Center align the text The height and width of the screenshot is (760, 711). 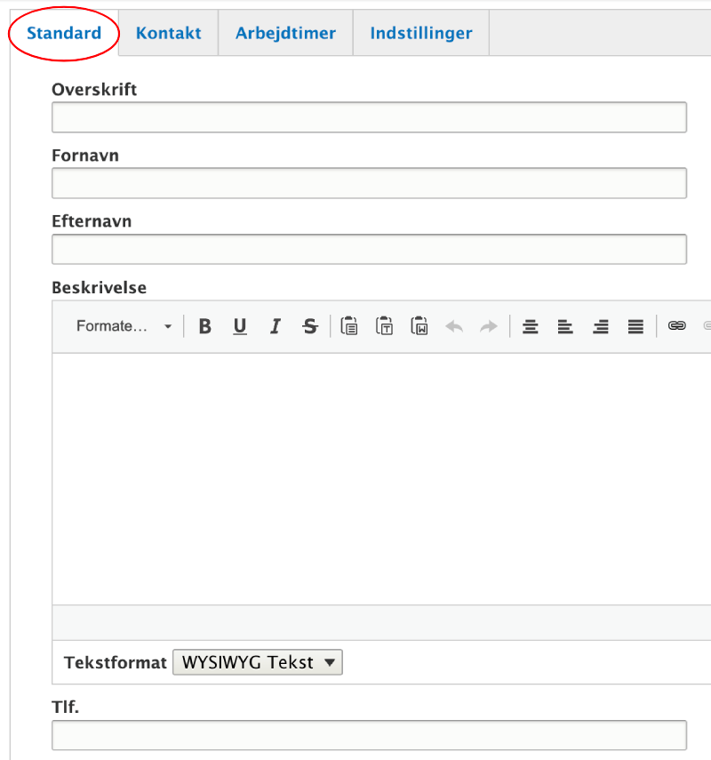point(531,326)
